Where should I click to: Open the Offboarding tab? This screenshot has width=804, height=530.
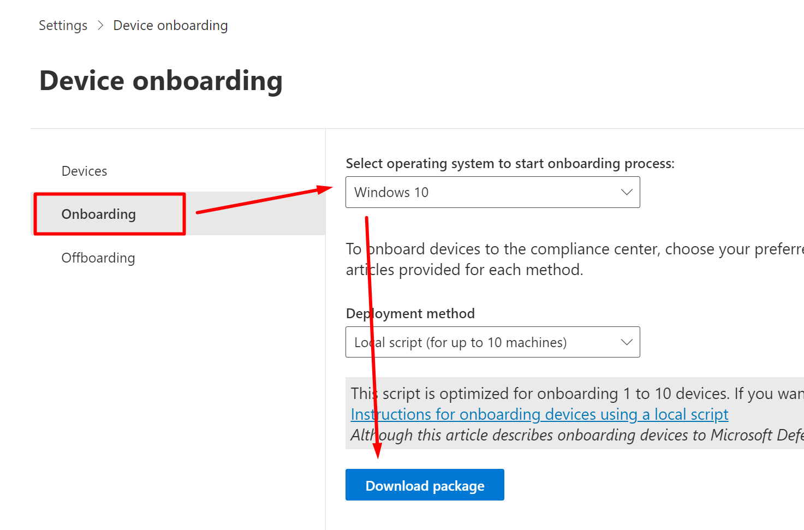coord(98,258)
